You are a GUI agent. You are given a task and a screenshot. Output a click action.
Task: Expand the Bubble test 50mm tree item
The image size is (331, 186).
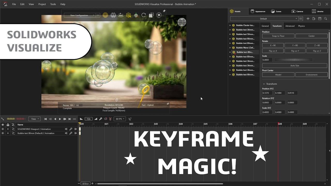(x=230, y=34)
